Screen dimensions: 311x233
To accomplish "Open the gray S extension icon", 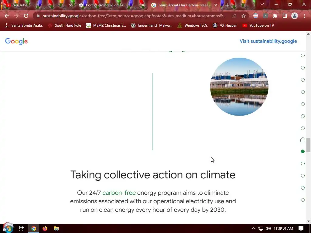I will (x=265, y=16).
